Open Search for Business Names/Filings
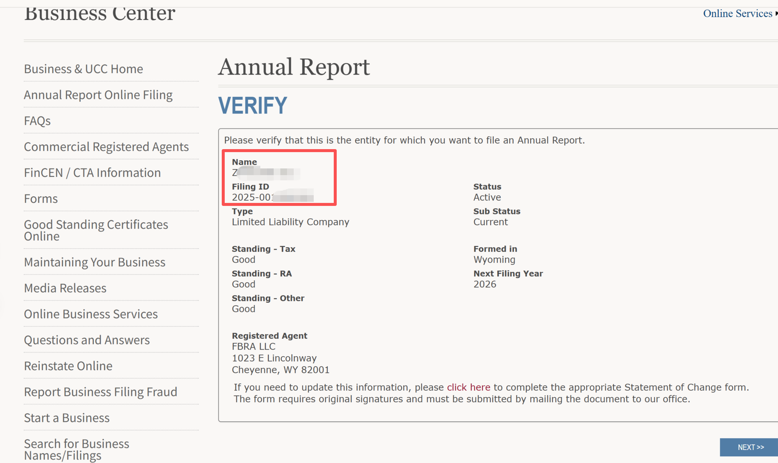Screen dimensions: 778x463 click(77, 450)
